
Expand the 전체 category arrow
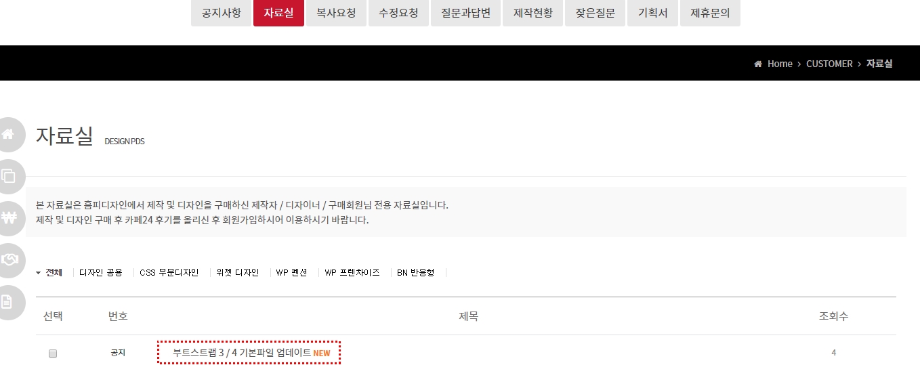(x=39, y=273)
